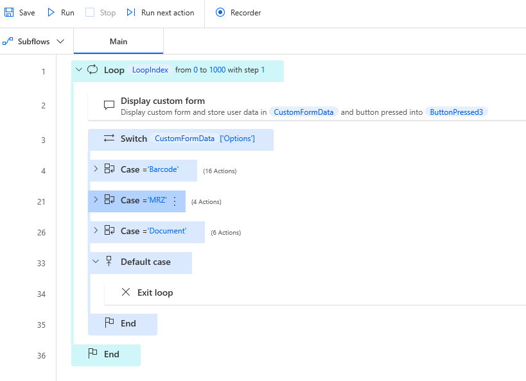Collapse the Loop block
Viewport: 526px width, 381px height.
79,70
